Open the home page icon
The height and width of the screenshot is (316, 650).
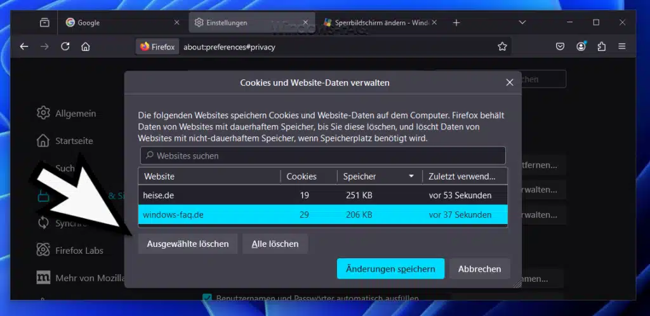pyautogui.click(x=86, y=46)
